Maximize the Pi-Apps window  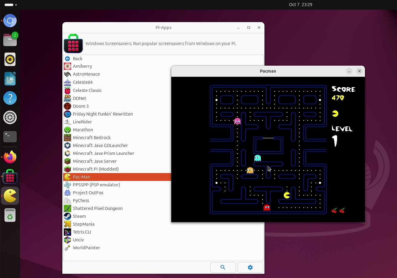point(249,28)
